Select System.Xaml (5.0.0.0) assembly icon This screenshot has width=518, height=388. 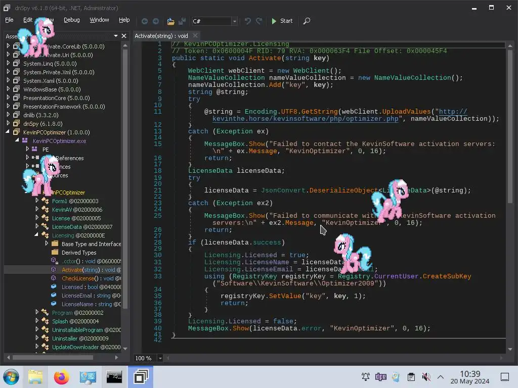[x=16, y=80]
